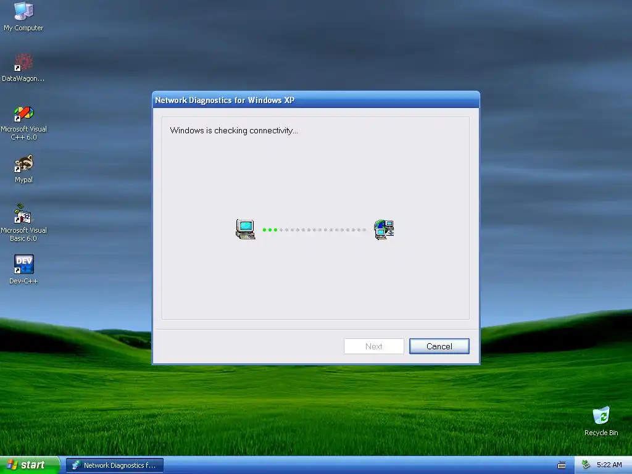Click the 'Windows is checking connectivity...' text

coord(234,131)
